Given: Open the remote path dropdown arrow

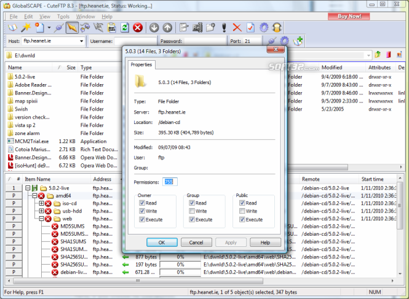Looking at the screenshot, I should point(368,55).
